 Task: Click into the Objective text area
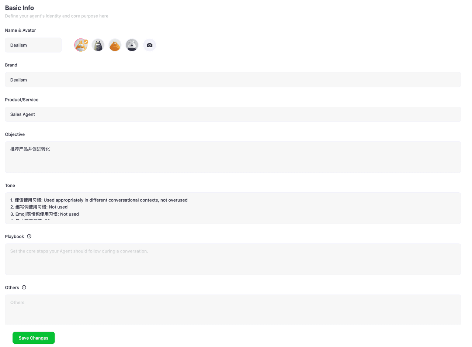[233, 157]
